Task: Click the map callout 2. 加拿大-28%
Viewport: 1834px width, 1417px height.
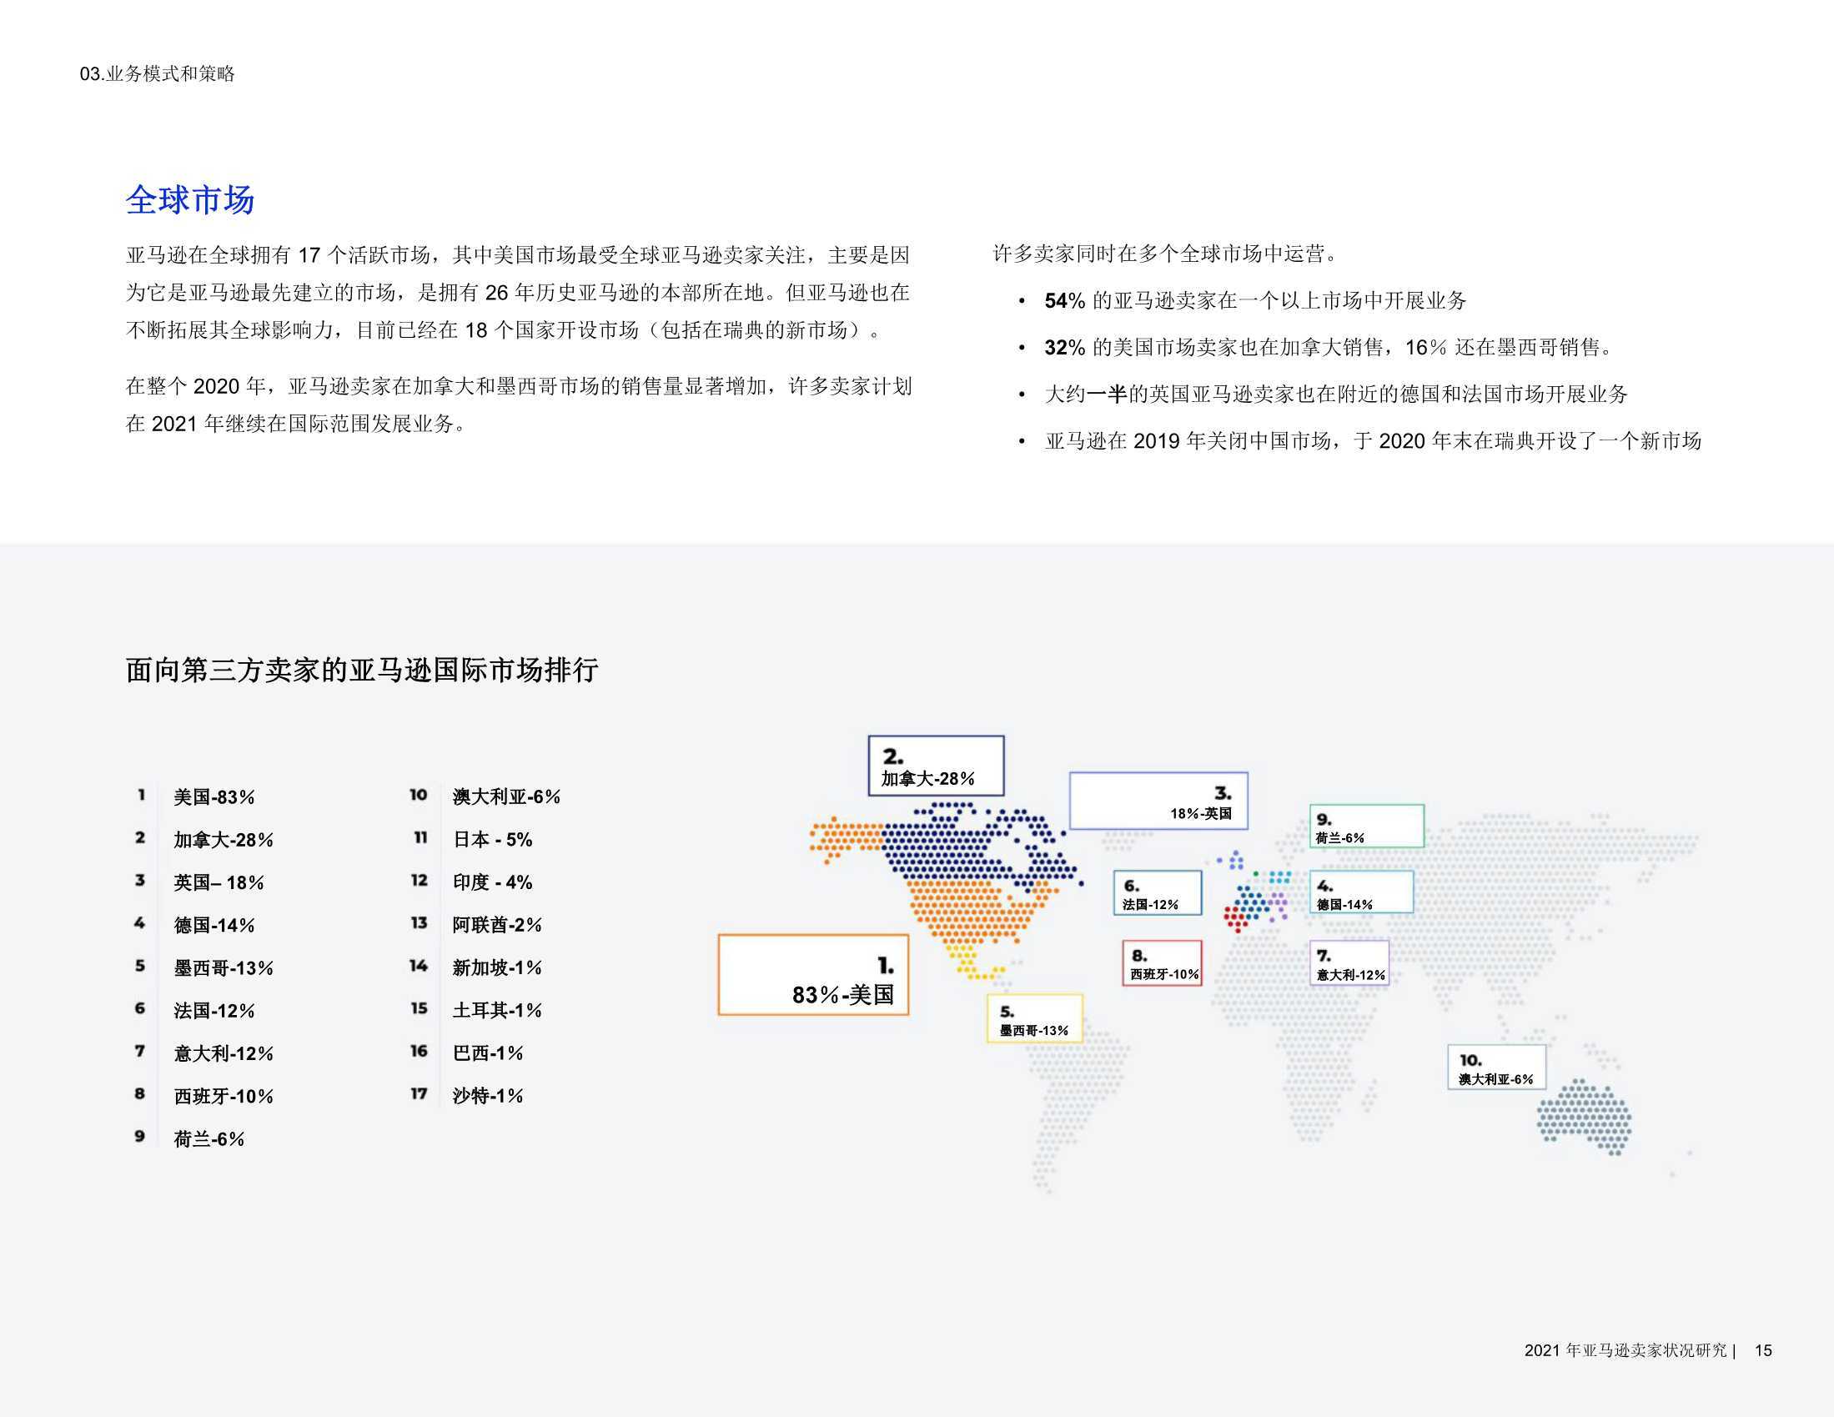Action: (x=936, y=765)
